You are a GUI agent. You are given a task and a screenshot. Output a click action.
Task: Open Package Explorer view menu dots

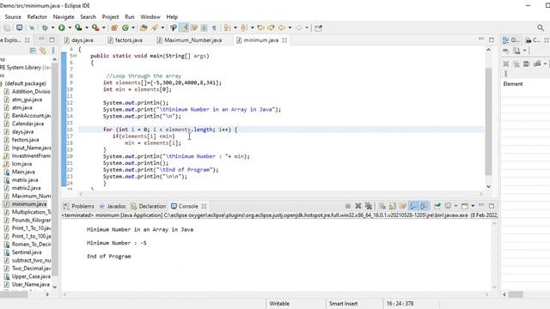tap(53, 51)
